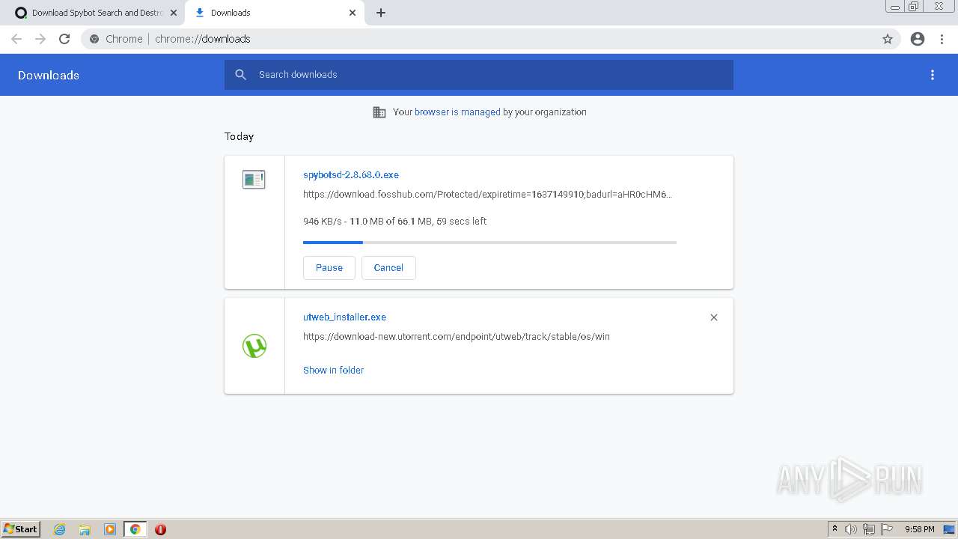
Task: Select the Downloads tab
Action: [x=274, y=13]
